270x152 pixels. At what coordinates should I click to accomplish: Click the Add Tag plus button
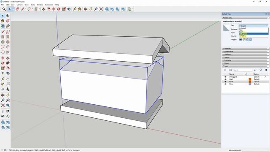pos(225,70)
